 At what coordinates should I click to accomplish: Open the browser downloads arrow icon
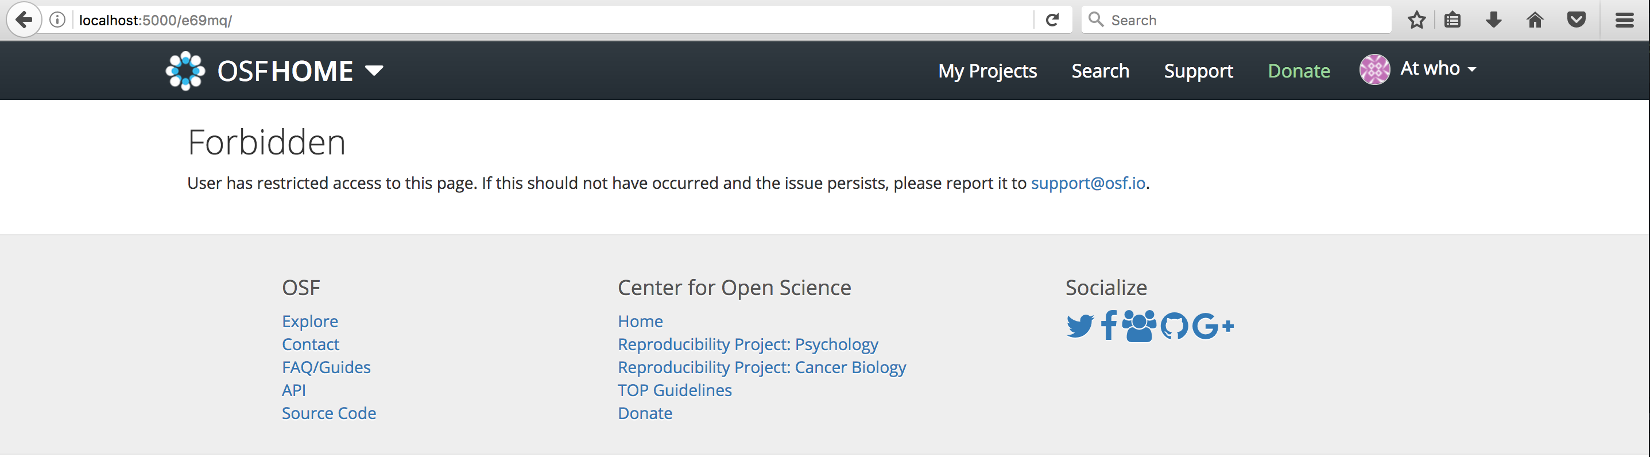pos(1493,20)
